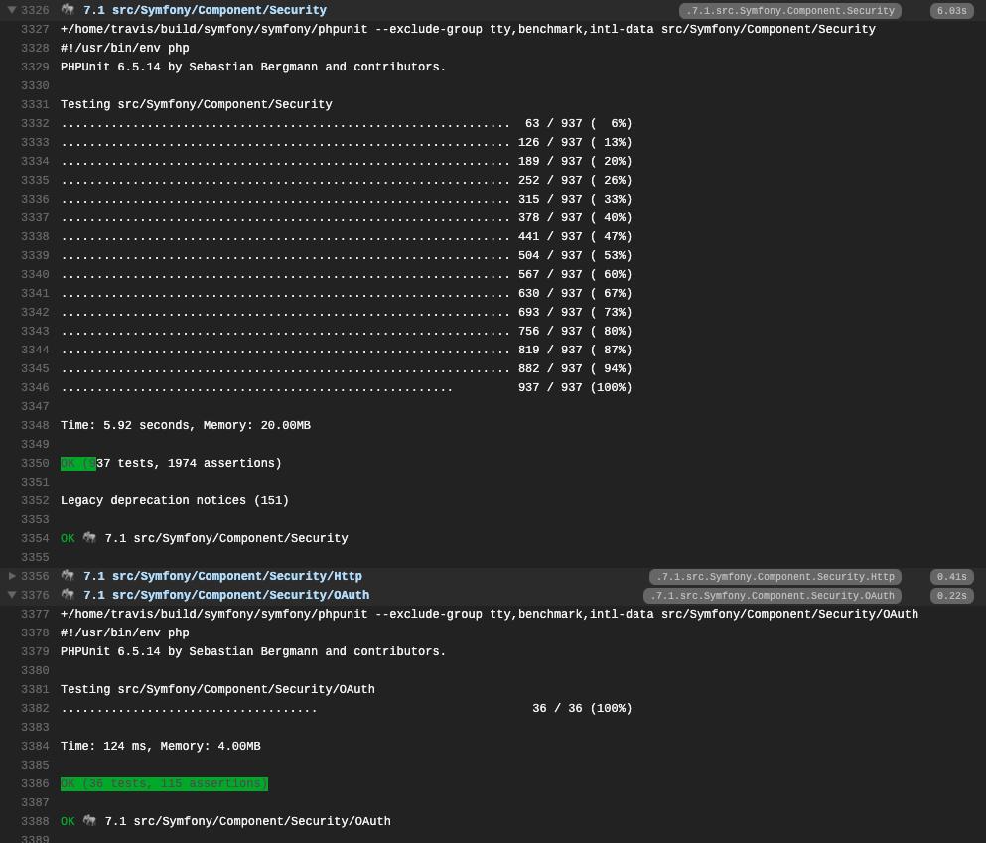
Task: Click the .7.1.src.Symfony.Component.Security.Http label badge
Action: tap(775, 577)
